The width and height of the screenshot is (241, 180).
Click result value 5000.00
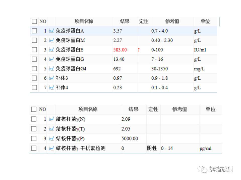coord(130,139)
